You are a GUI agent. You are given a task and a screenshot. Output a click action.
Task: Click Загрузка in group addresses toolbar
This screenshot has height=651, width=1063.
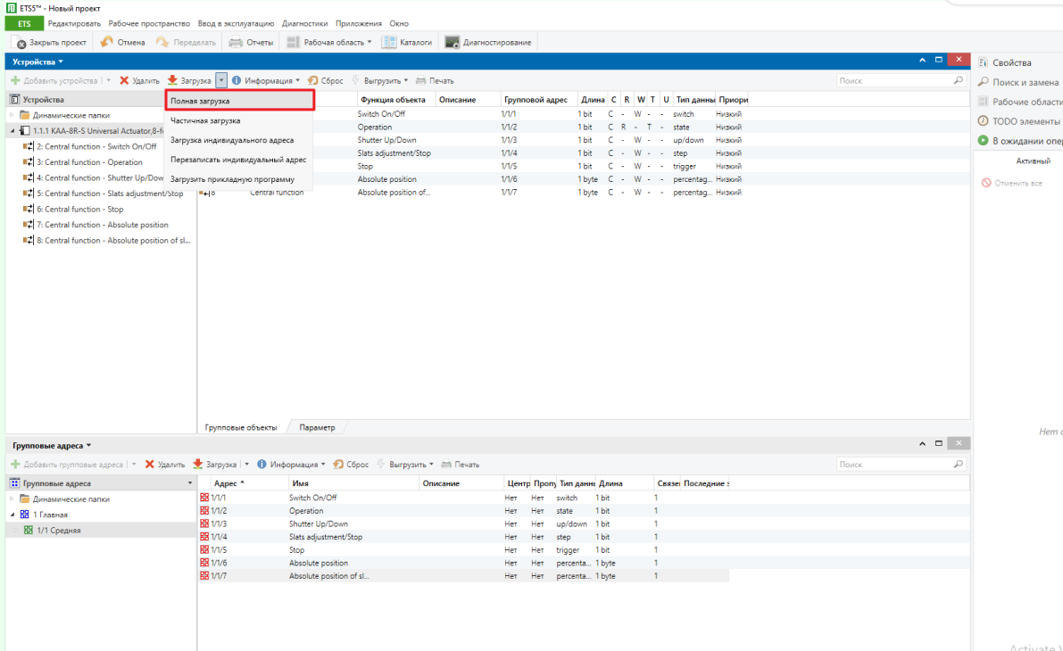pos(215,465)
